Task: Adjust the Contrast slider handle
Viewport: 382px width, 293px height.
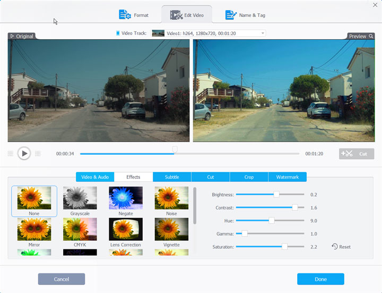Action: [x=295, y=207]
